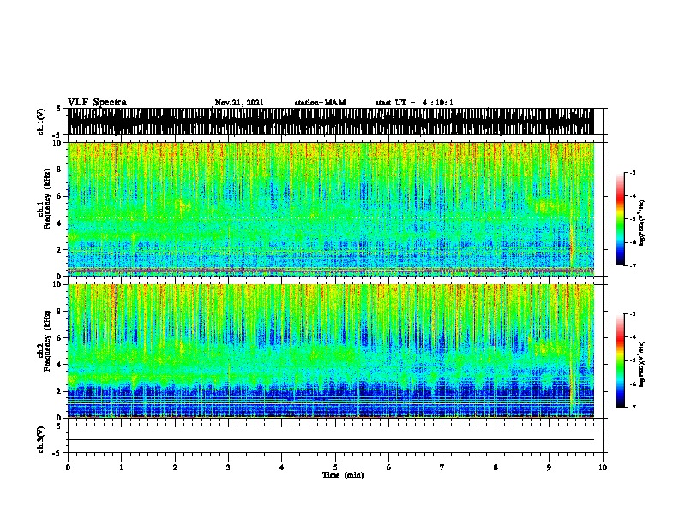
Task: Click the 'start UT = 4:10:1' label
Action: pyautogui.click(x=414, y=103)
